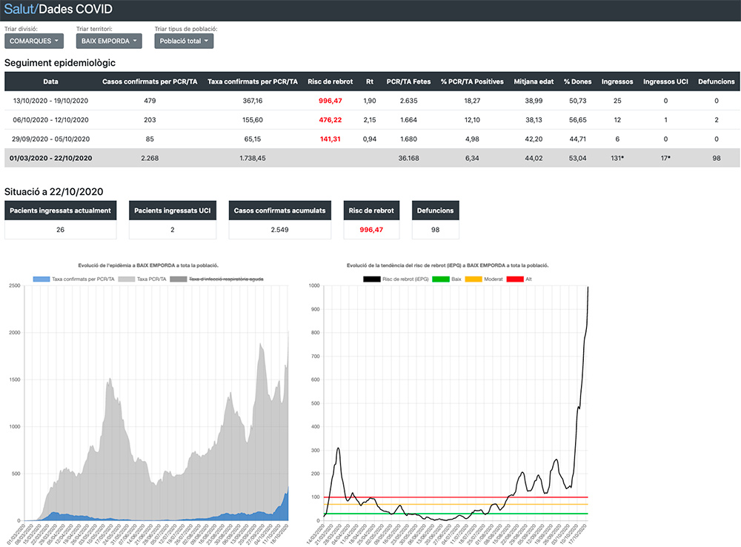Select the Casos confirmats per PCR/TA column header
This screenshot has height=547, width=741.
(x=150, y=82)
